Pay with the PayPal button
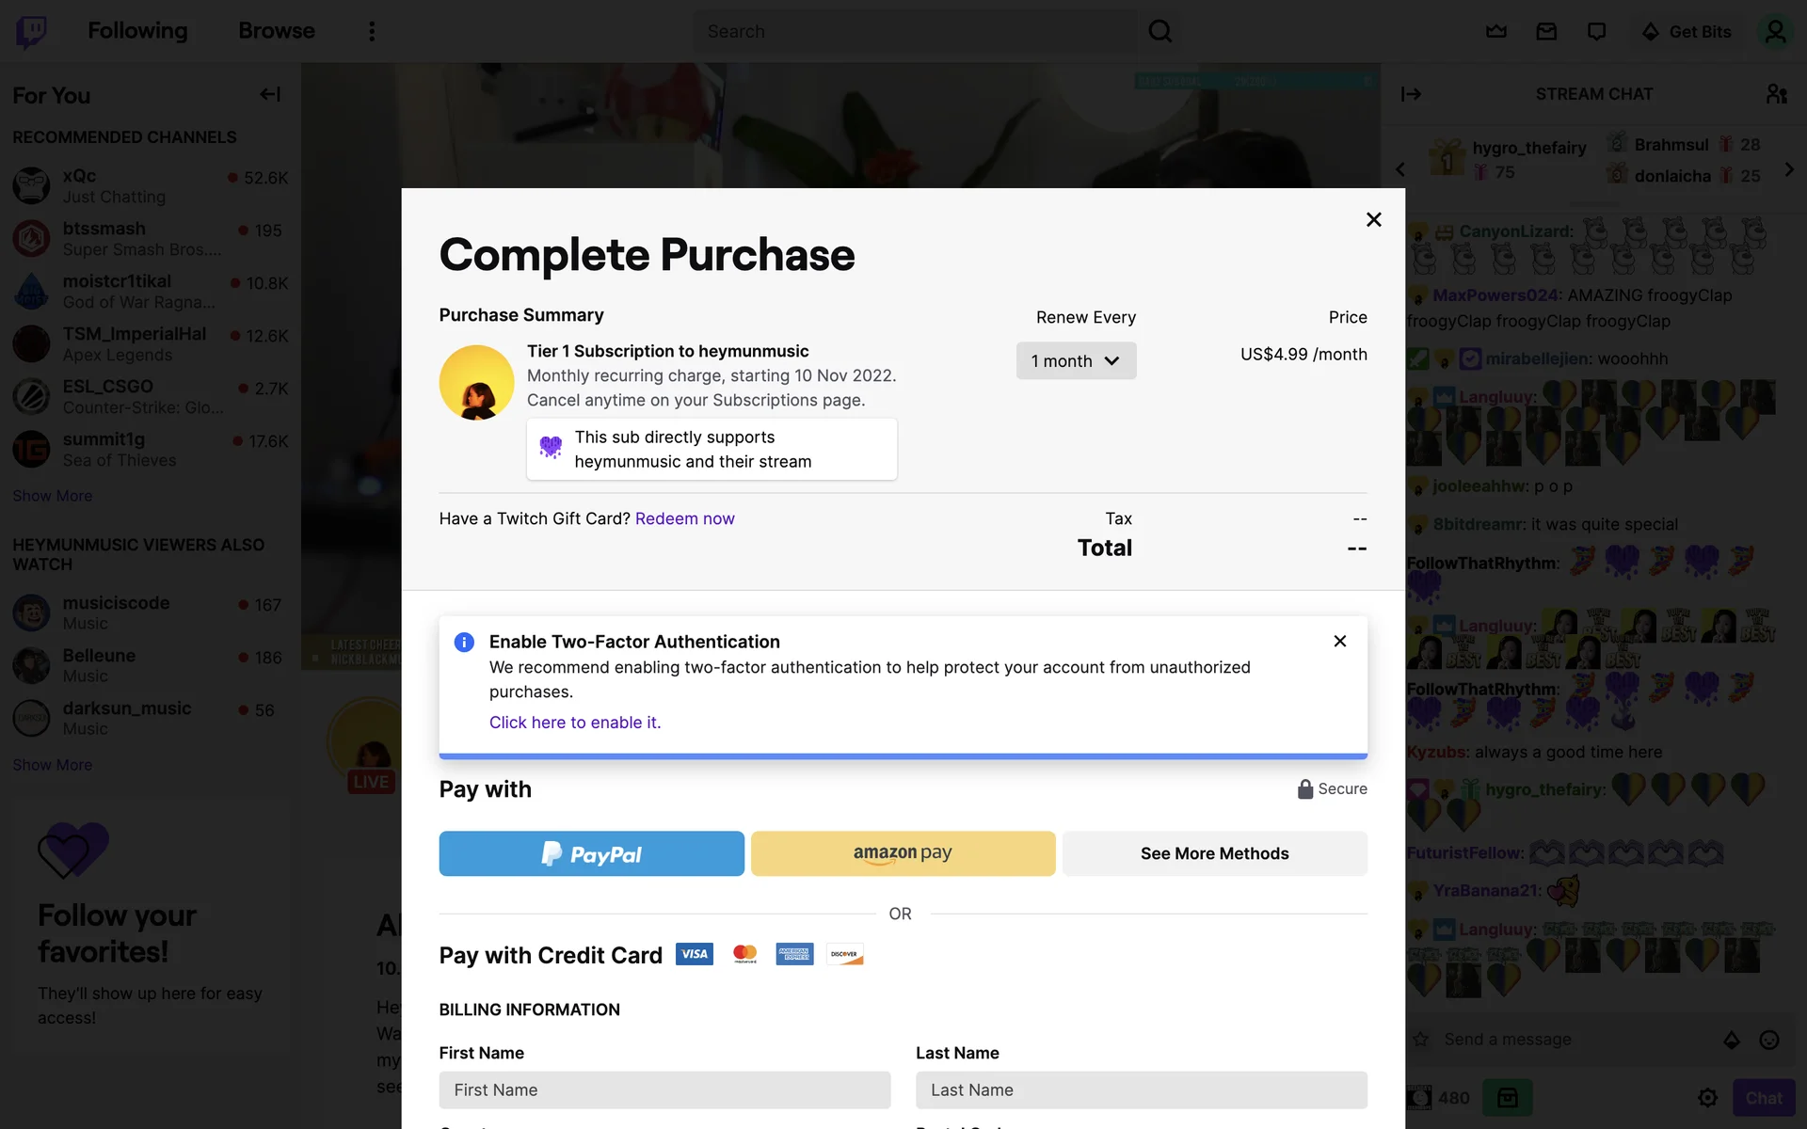The image size is (1807, 1129). [x=591, y=853]
